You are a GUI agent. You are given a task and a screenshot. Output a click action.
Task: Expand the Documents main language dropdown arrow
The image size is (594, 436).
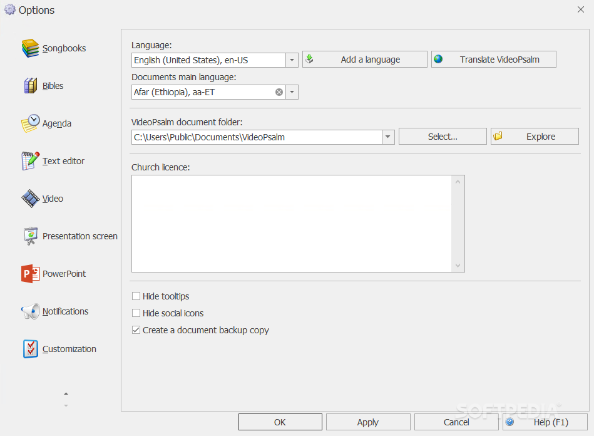[x=292, y=92]
